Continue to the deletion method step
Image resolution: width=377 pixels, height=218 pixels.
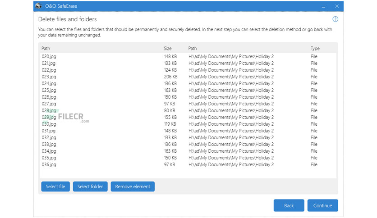323,205
